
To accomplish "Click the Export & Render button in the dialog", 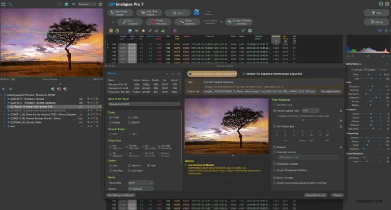I will coord(315,195).
